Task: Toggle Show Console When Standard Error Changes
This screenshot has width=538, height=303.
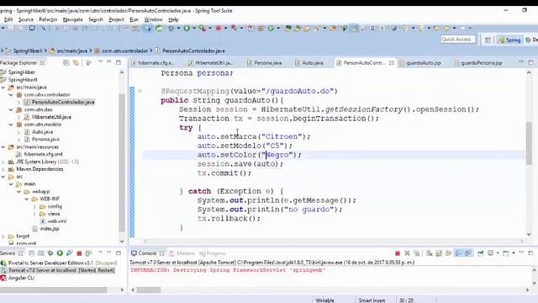Action: 468,253
